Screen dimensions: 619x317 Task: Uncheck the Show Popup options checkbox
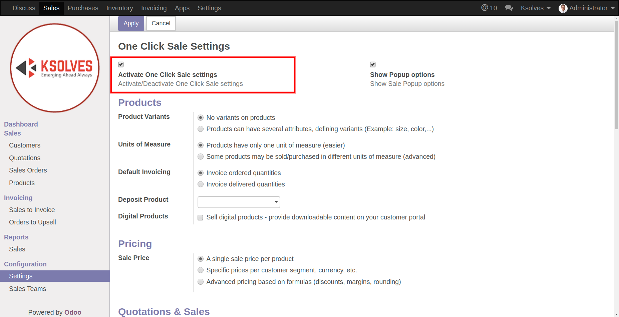pos(373,64)
